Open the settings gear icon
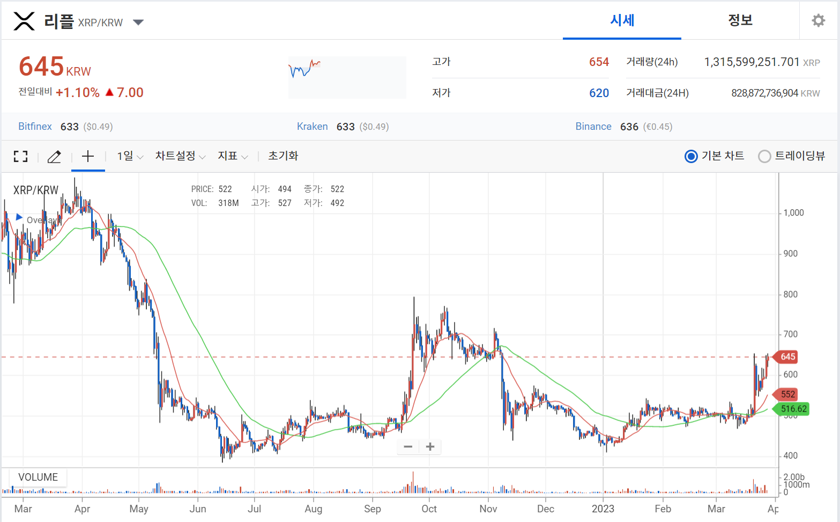This screenshot has height=522, width=840. pyautogui.click(x=818, y=20)
